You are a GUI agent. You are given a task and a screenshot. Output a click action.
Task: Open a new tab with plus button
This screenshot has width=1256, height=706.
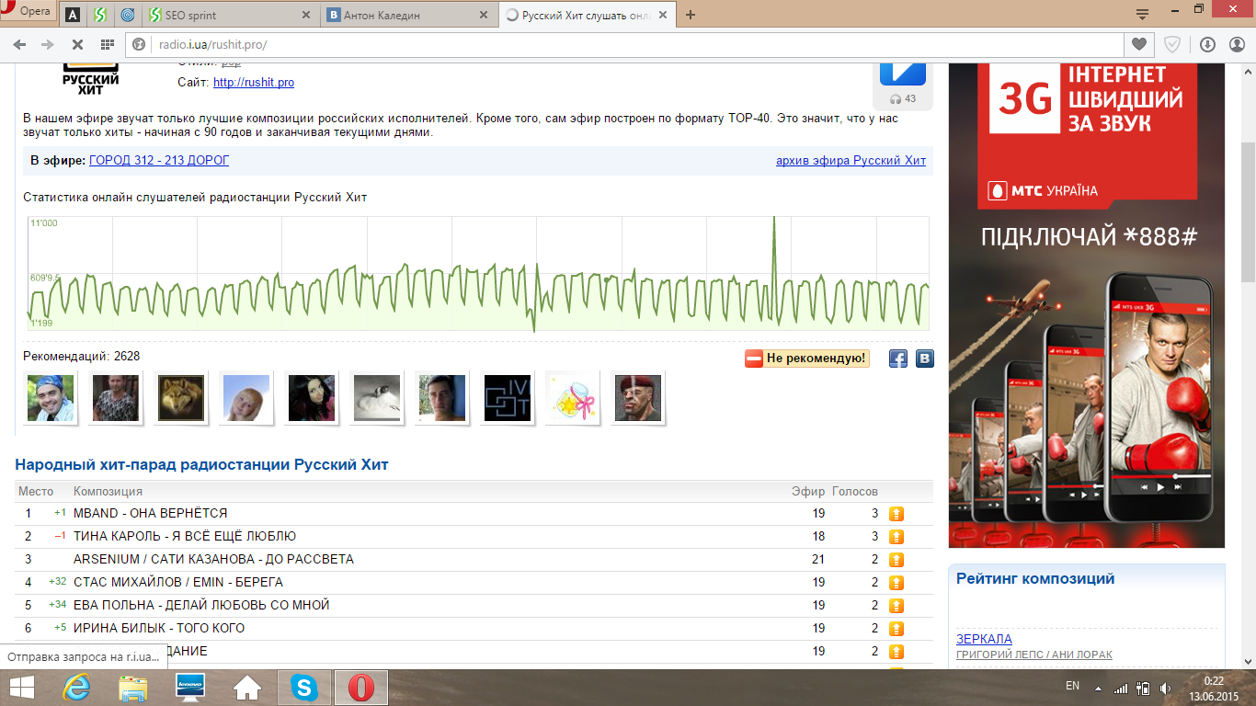click(x=691, y=15)
